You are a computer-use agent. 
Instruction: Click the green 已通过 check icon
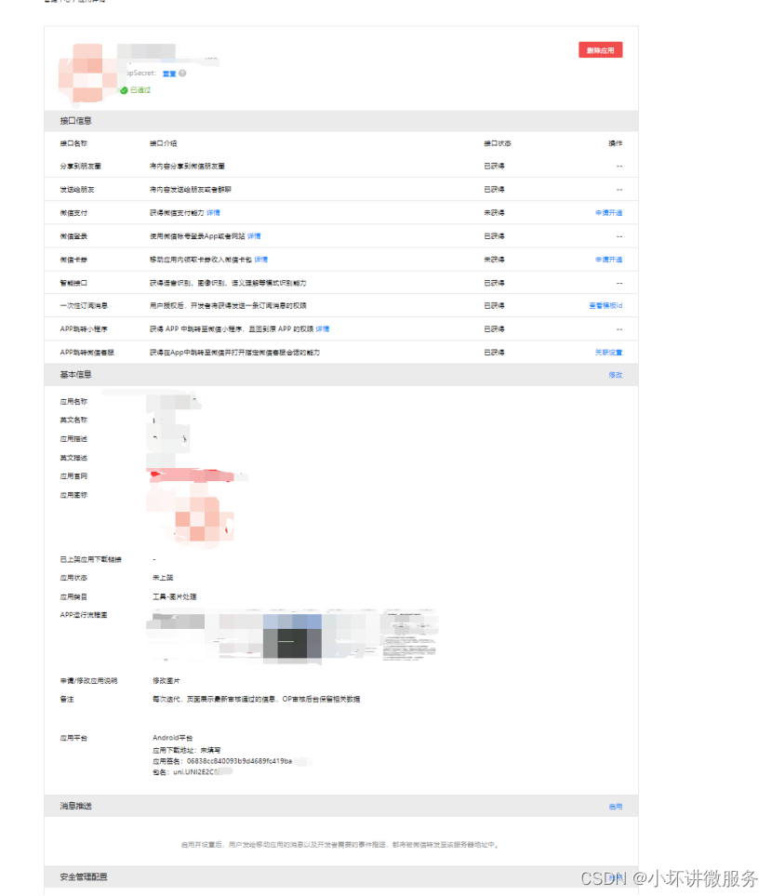pos(124,90)
